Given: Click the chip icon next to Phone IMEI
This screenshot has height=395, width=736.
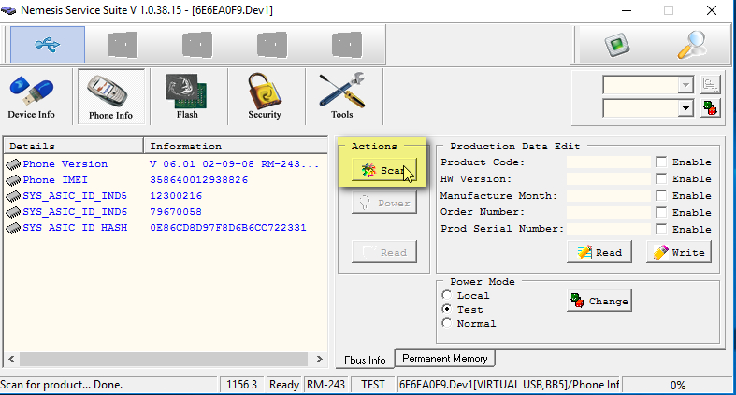Looking at the screenshot, I should [13, 180].
